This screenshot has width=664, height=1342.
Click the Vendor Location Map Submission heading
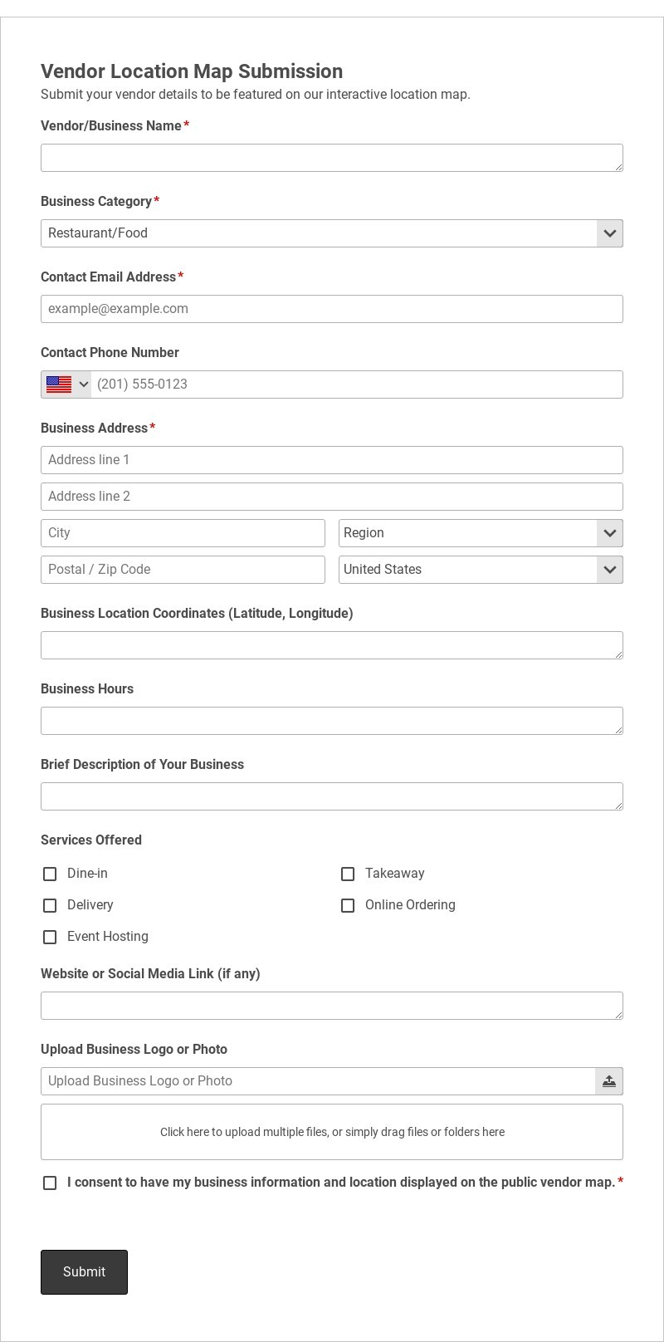tap(192, 71)
